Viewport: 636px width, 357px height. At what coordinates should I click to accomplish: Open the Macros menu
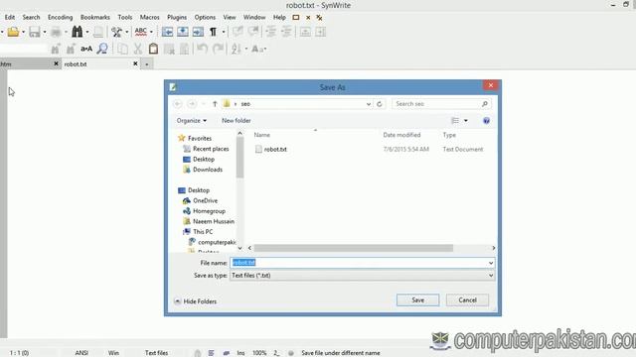150,17
